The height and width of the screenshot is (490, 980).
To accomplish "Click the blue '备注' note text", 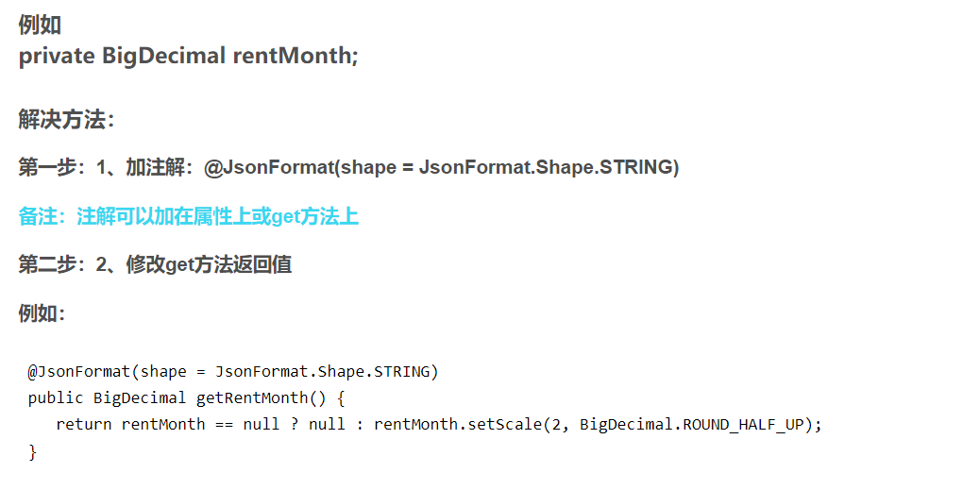I will (40, 216).
